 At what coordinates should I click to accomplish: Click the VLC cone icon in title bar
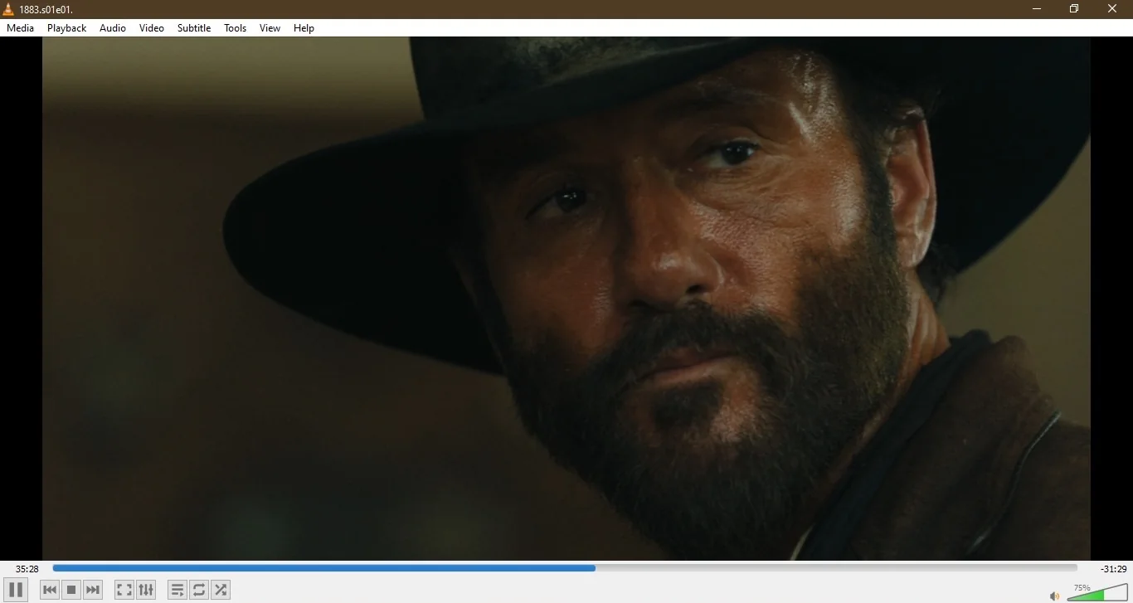click(8, 9)
